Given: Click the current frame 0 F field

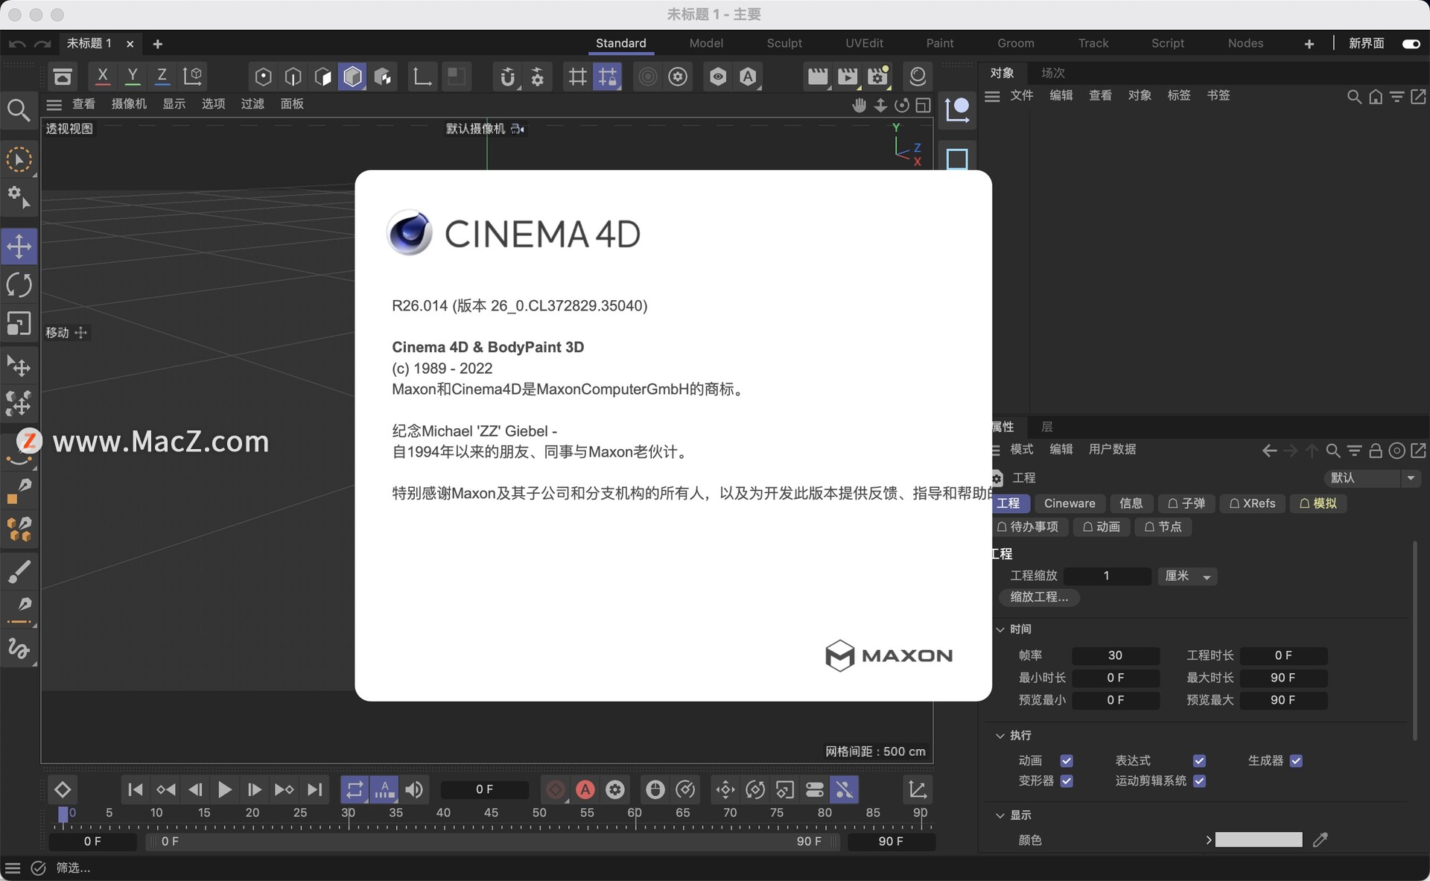Looking at the screenshot, I should [x=484, y=789].
